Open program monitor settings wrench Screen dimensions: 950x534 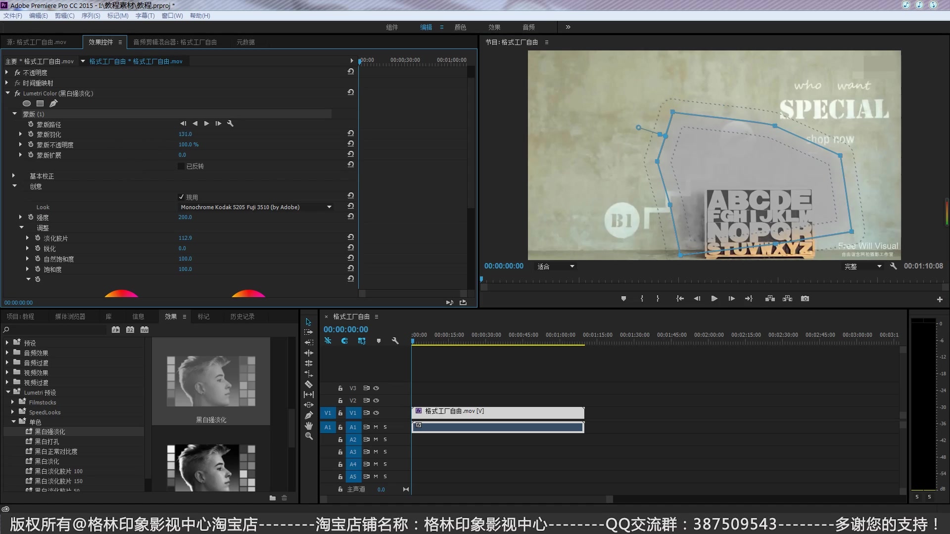(x=893, y=266)
